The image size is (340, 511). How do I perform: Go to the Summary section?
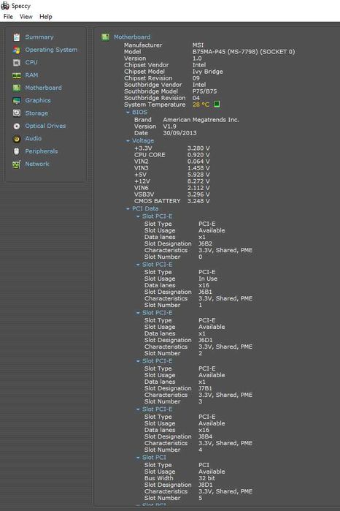point(39,37)
